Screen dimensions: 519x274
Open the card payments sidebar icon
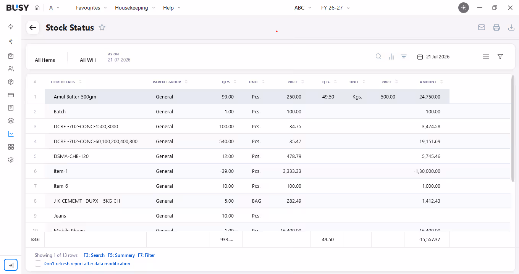pos(11,95)
